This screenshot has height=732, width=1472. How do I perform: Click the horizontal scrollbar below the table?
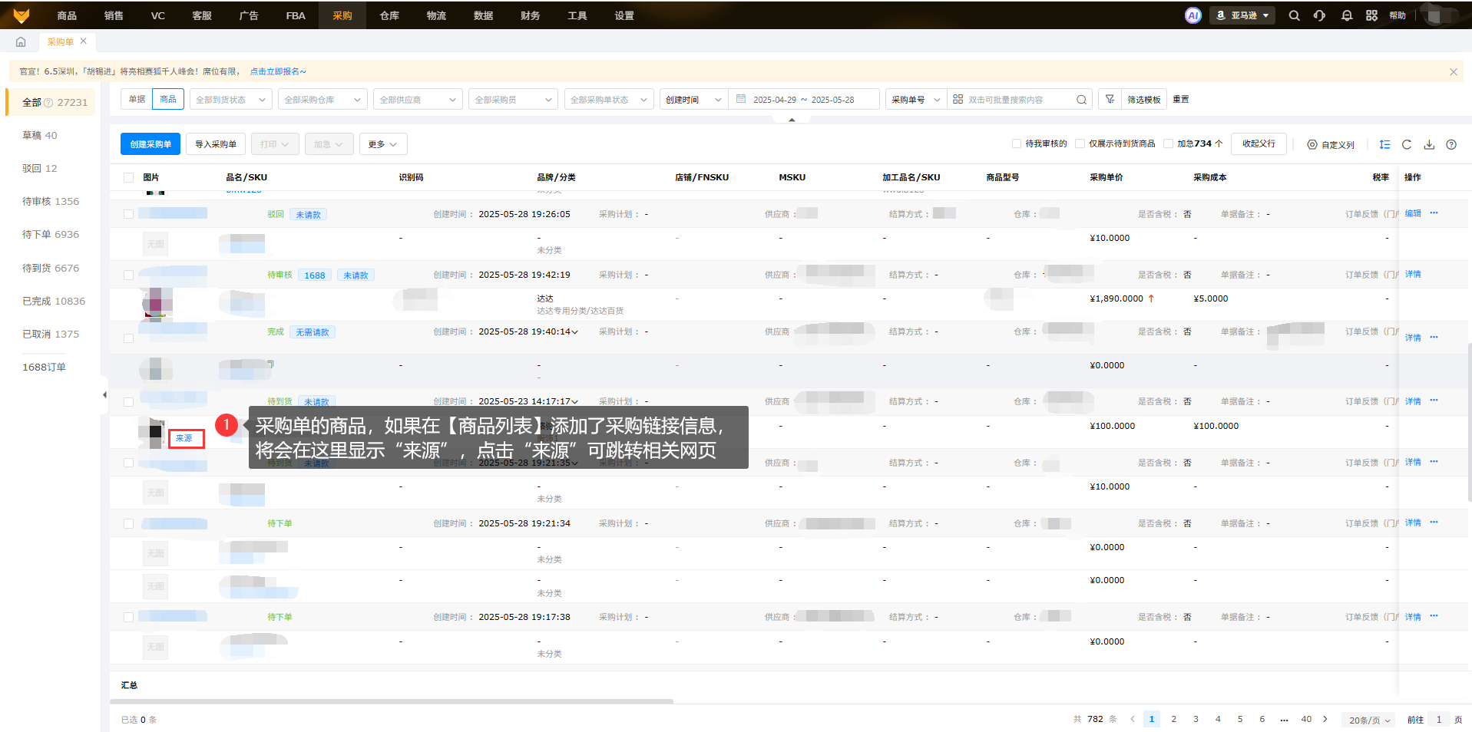coord(392,701)
